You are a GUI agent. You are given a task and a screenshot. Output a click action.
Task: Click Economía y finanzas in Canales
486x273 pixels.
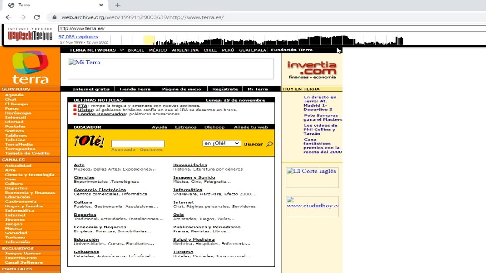point(30,193)
